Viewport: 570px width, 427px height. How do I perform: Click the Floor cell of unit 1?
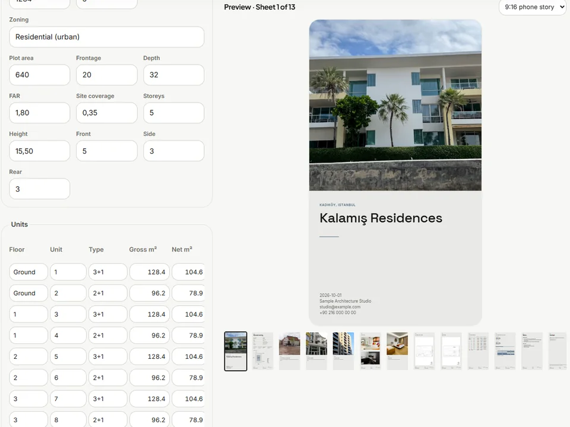tap(28, 272)
